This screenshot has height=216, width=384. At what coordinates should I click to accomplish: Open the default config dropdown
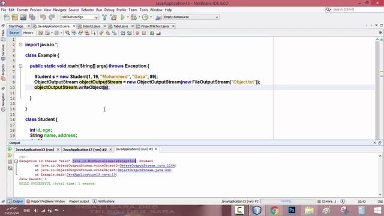point(79,17)
